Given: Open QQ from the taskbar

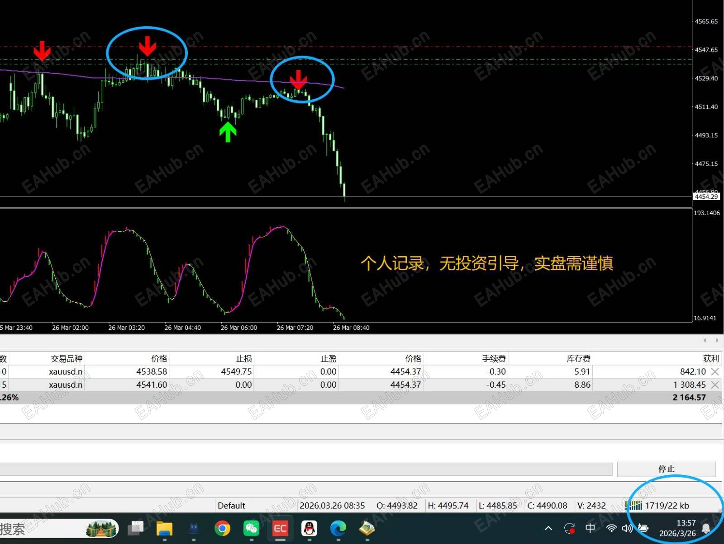Looking at the screenshot, I should (x=310, y=528).
